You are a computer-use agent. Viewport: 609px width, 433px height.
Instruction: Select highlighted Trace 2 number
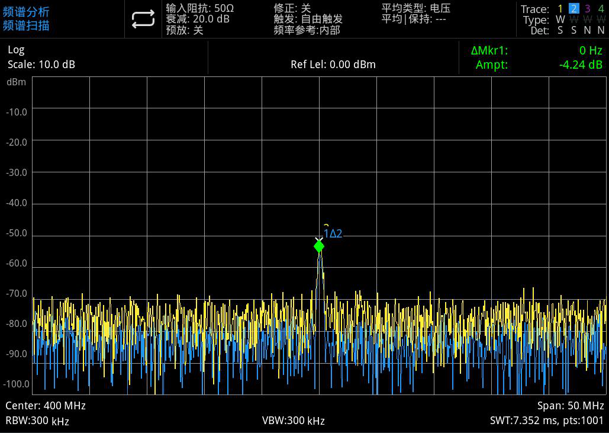(573, 8)
